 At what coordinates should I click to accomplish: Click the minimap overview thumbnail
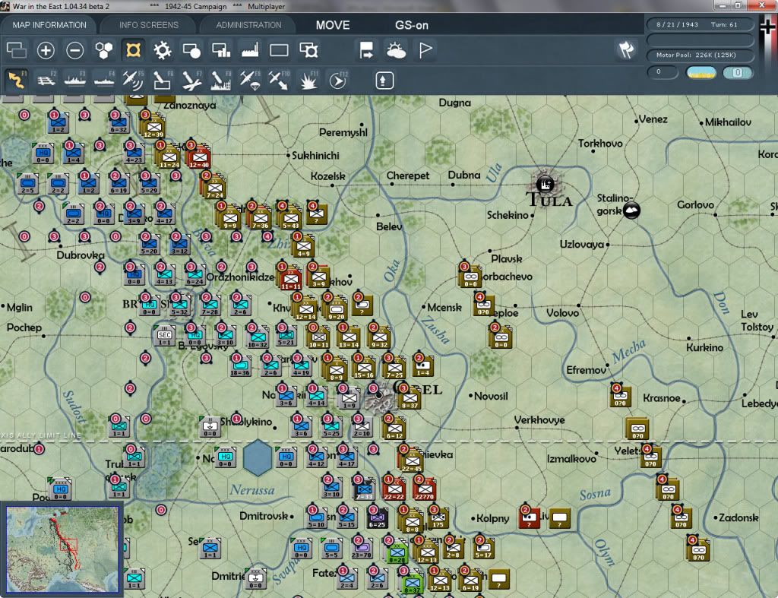(62, 549)
